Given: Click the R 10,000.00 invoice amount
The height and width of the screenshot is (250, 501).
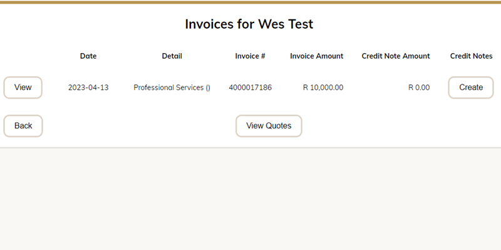Looking at the screenshot, I should pos(323,87).
